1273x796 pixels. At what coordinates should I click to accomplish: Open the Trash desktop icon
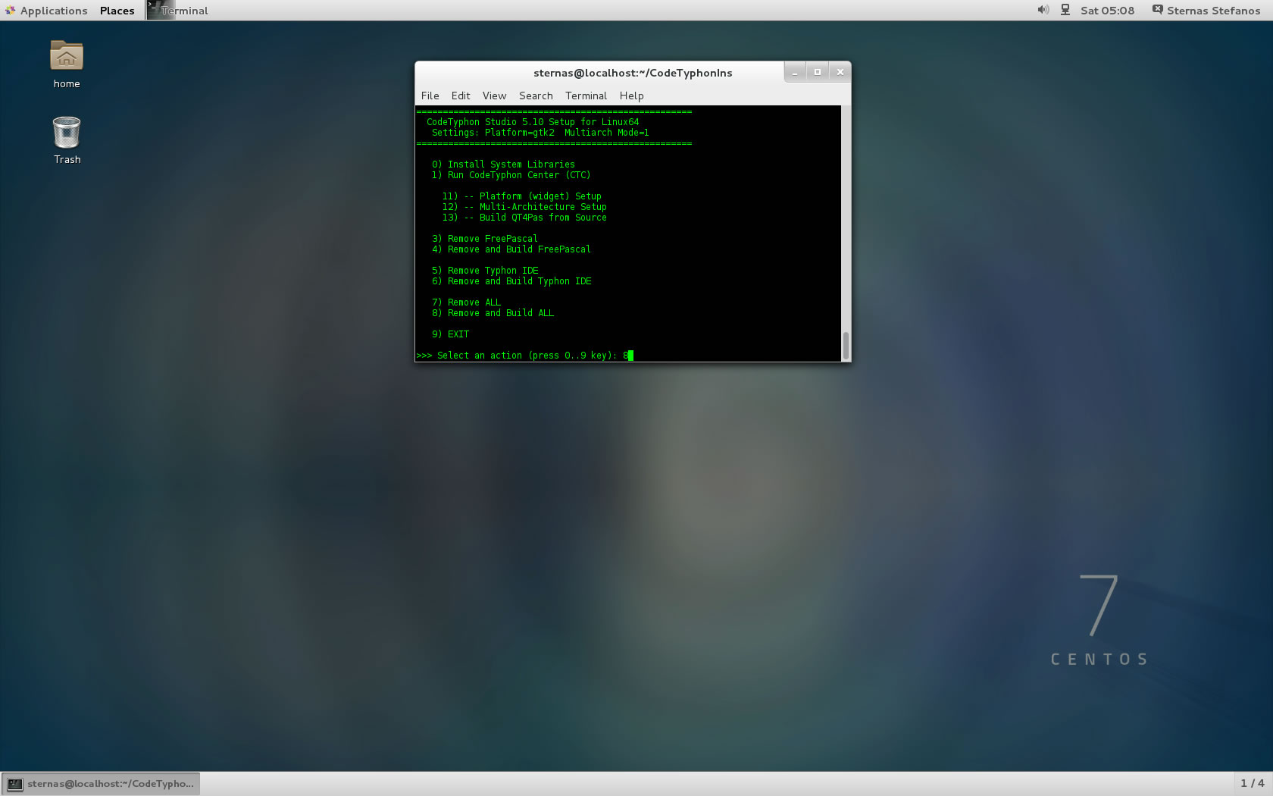[x=67, y=140]
